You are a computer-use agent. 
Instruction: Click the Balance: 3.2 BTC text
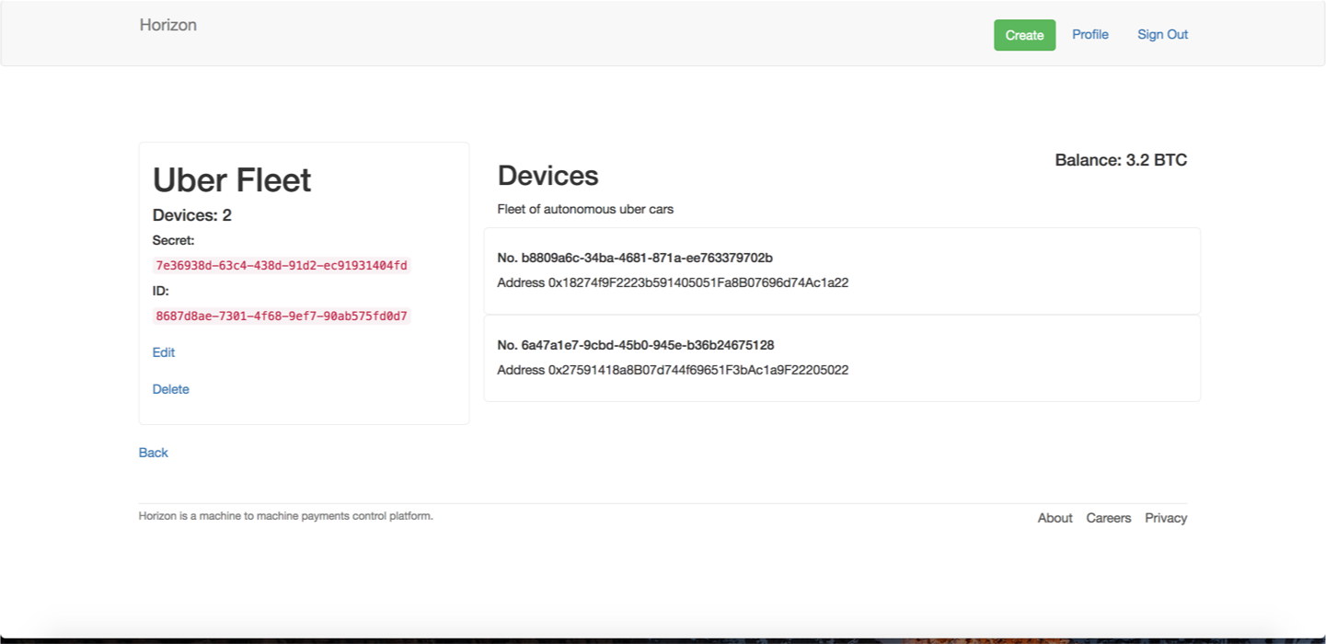coord(1121,160)
